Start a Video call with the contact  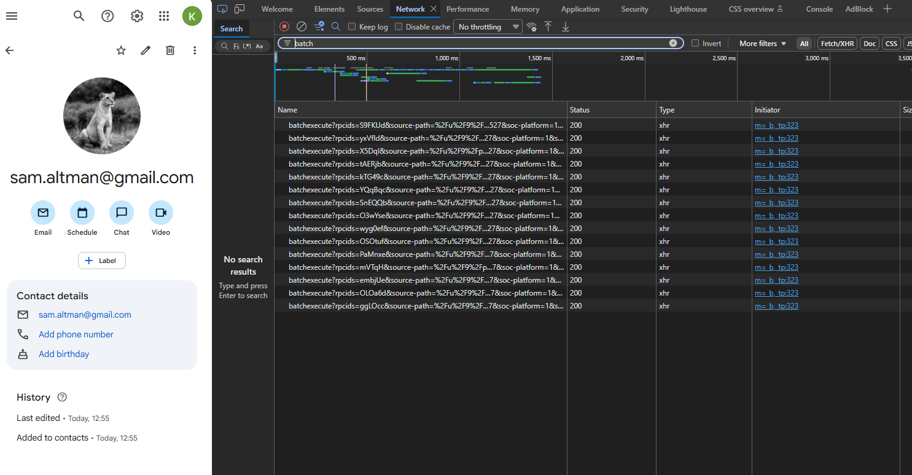point(161,213)
